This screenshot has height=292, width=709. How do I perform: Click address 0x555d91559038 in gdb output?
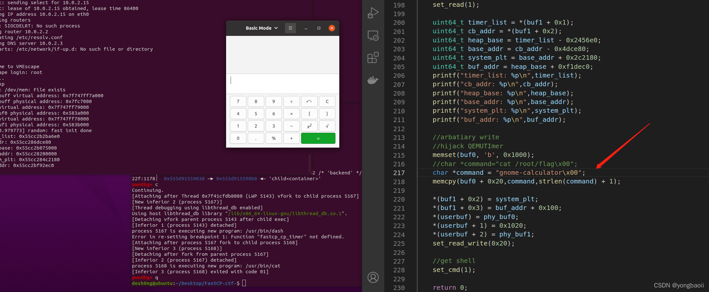pos(184,179)
